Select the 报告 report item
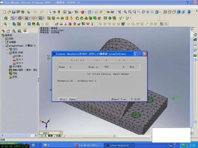 coord(13,77)
